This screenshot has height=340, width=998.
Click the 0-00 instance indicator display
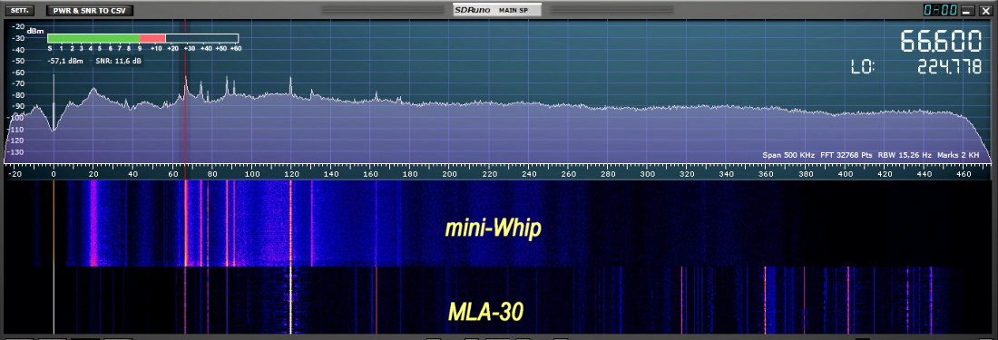[x=939, y=10]
